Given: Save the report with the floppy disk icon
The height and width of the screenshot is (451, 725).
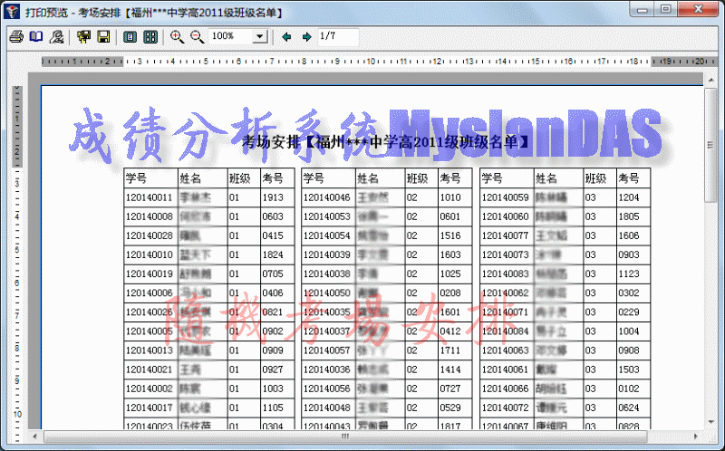Looking at the screenshot, I should [103, 37].
